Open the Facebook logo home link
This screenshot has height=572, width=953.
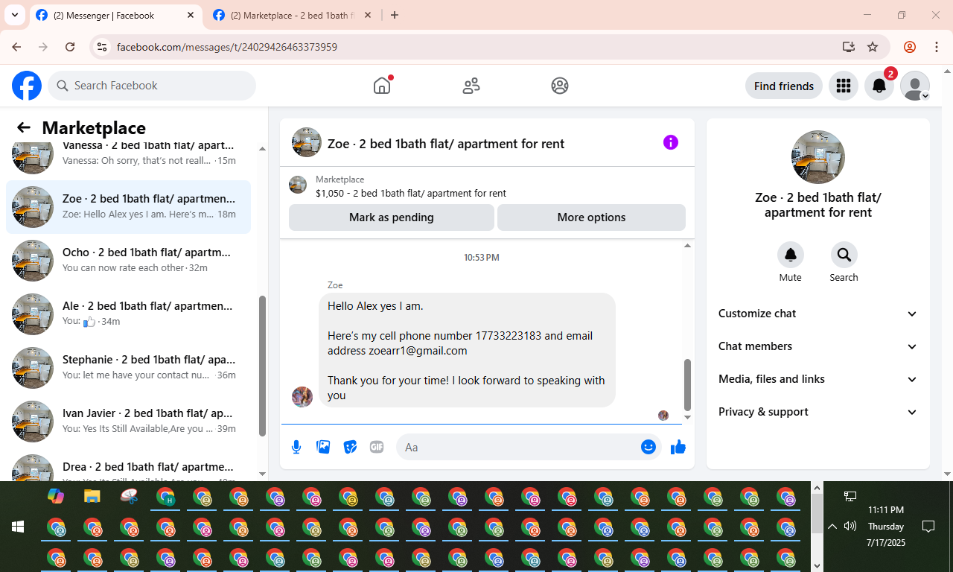point(27,86)
